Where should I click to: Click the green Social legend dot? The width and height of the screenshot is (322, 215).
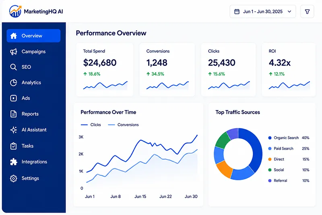pyautogui.click(x=270, y=170)
